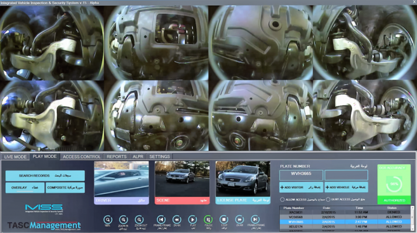Click the empty Arabic plate field
This screenshot has height=233, width=417.
346,175
